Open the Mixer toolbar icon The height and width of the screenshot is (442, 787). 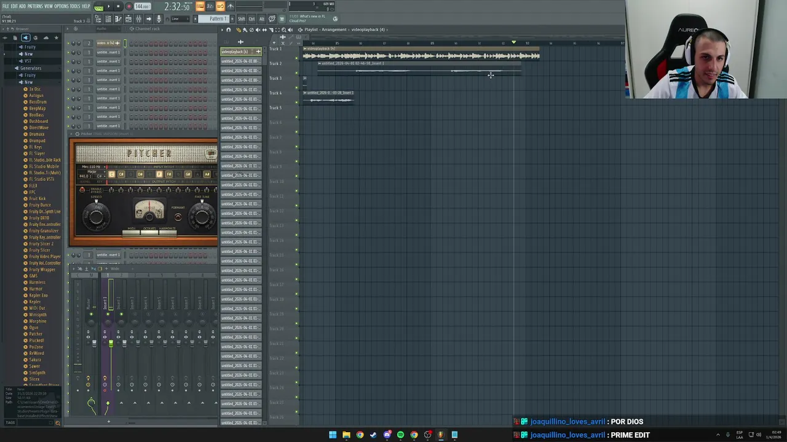[138, 19]
